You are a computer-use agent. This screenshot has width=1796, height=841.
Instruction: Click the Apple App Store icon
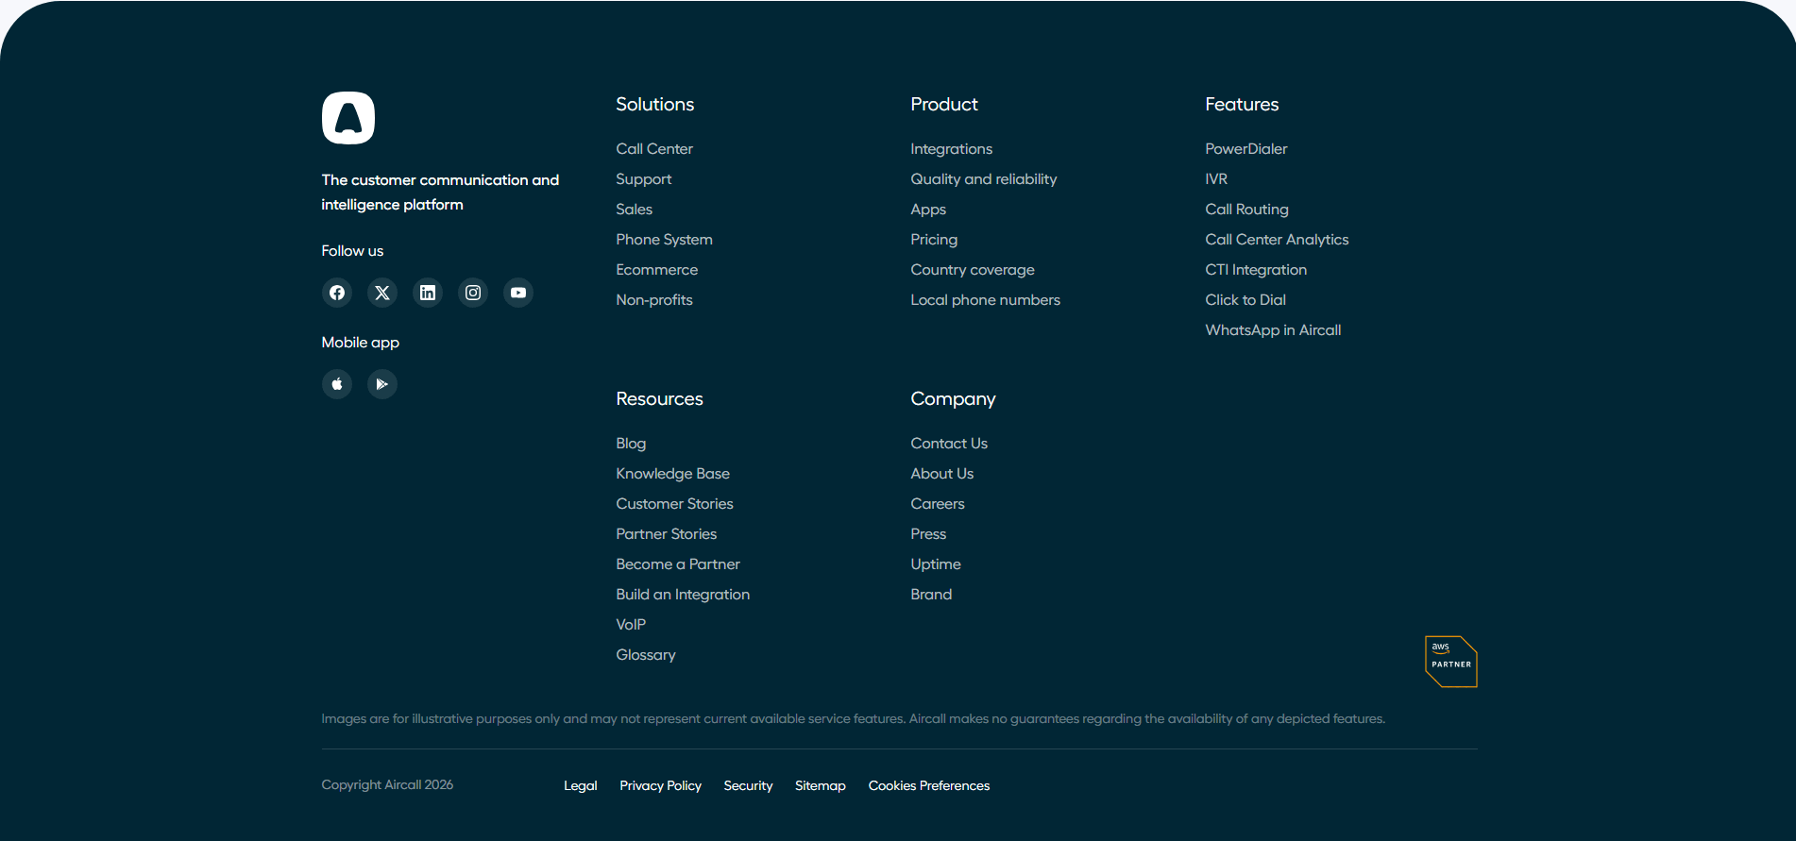tap(337, 384)
